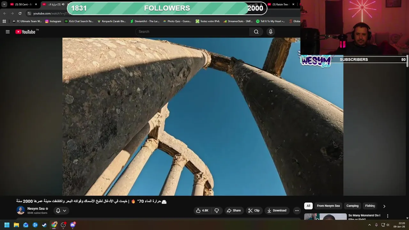Click the 884K subscribers text
This screenshot has width=409, height=230.
(x=37, y=213)
